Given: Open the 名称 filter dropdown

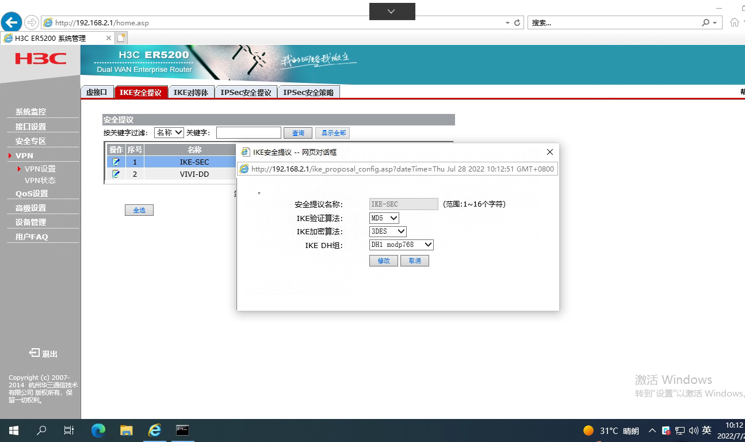Looking at the screenshot, I should pyautogui.click(x=169, y=132).
